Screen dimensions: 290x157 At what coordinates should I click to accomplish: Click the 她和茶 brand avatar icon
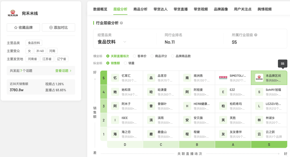pos(115,92)
